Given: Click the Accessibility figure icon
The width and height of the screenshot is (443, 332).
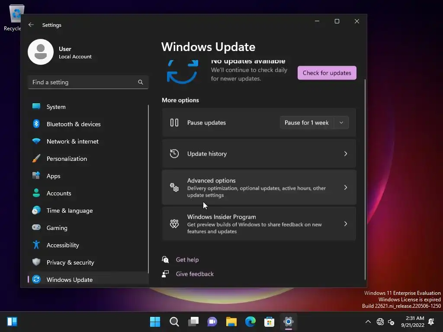Looking at the screenshot, I should coord(36,245).
